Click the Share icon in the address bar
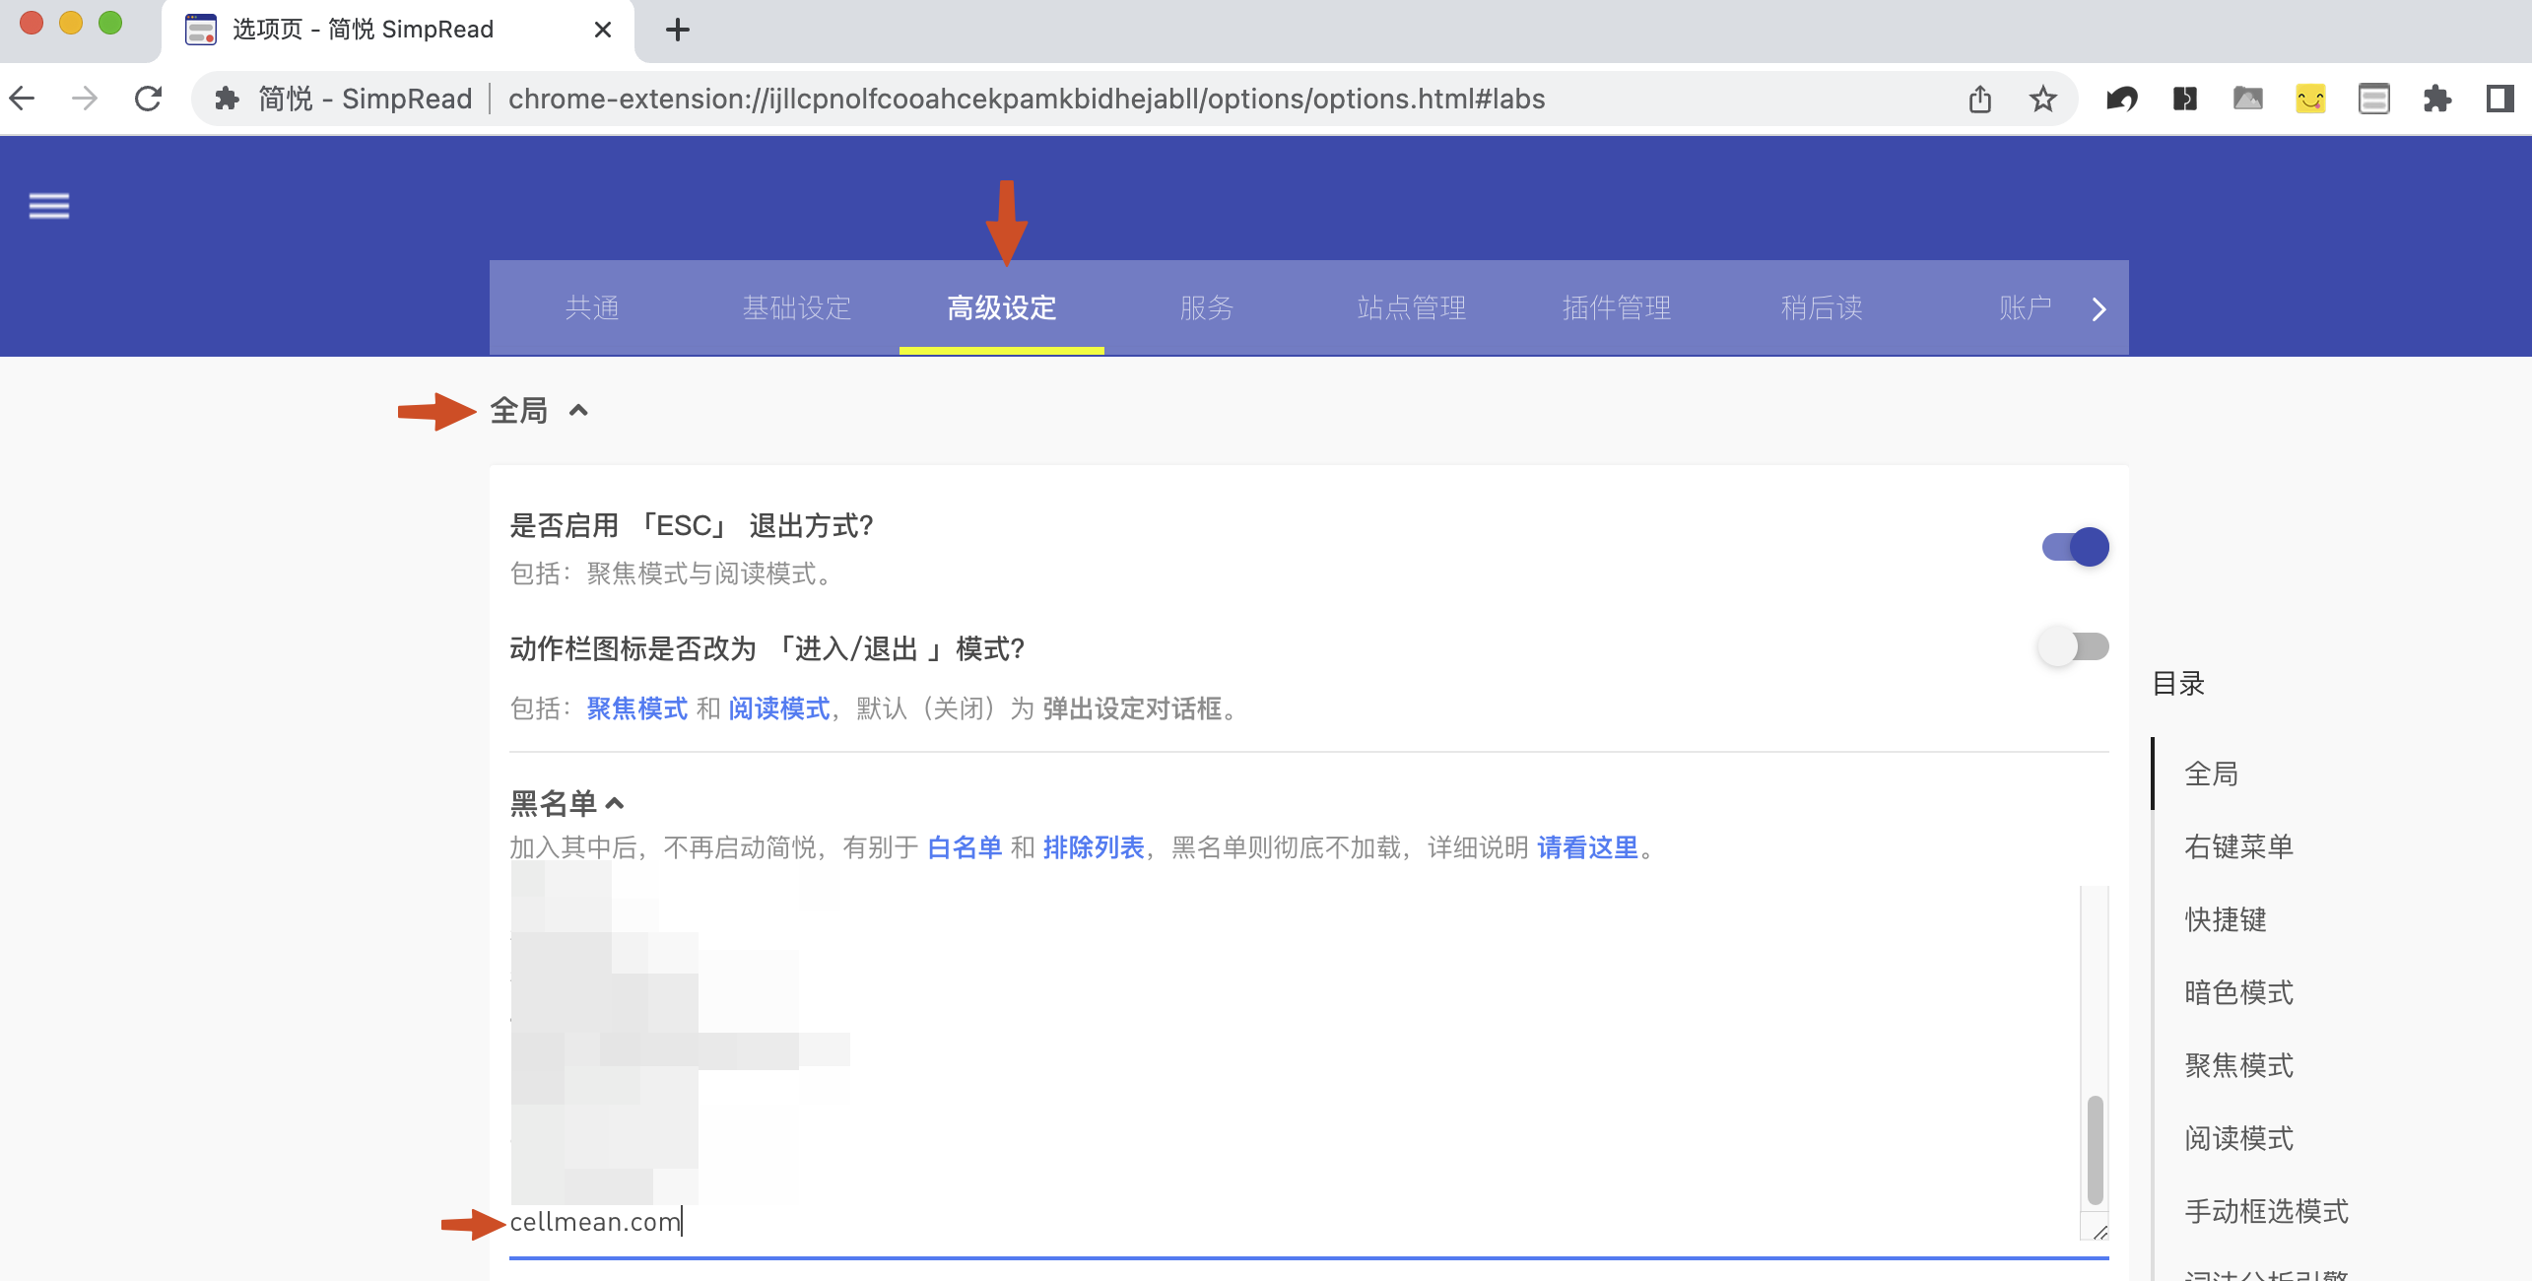Screen dimensions: 2532x1281 1980,99
